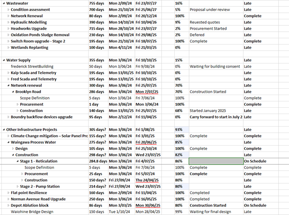This screenshot has height=215, width=289.
Task: Expand Norman Avenue Road Upgrade
Action: pyautogui.click(x=8, y=199)
